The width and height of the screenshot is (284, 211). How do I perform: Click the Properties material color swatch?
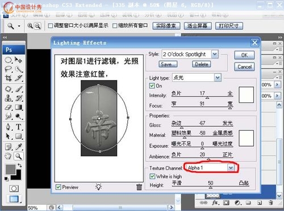246,138
